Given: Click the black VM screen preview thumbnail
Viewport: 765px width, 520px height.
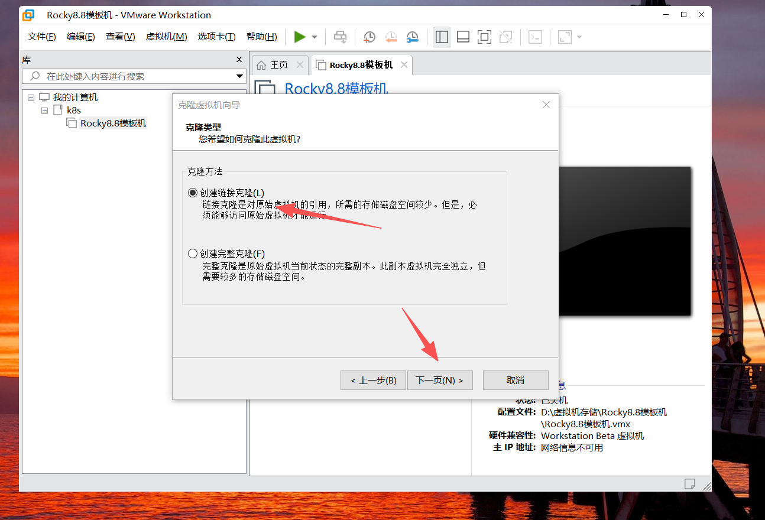Looking at the screenshot, I should [624, 240].
